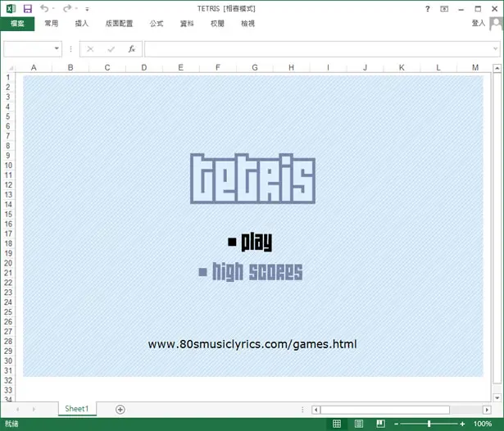Open the Help question mark icon
The image size is (504, 431).
[427, 9]
